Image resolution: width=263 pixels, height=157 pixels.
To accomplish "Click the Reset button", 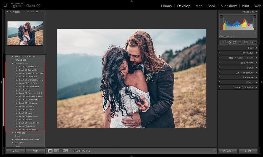I will (248, 151).
